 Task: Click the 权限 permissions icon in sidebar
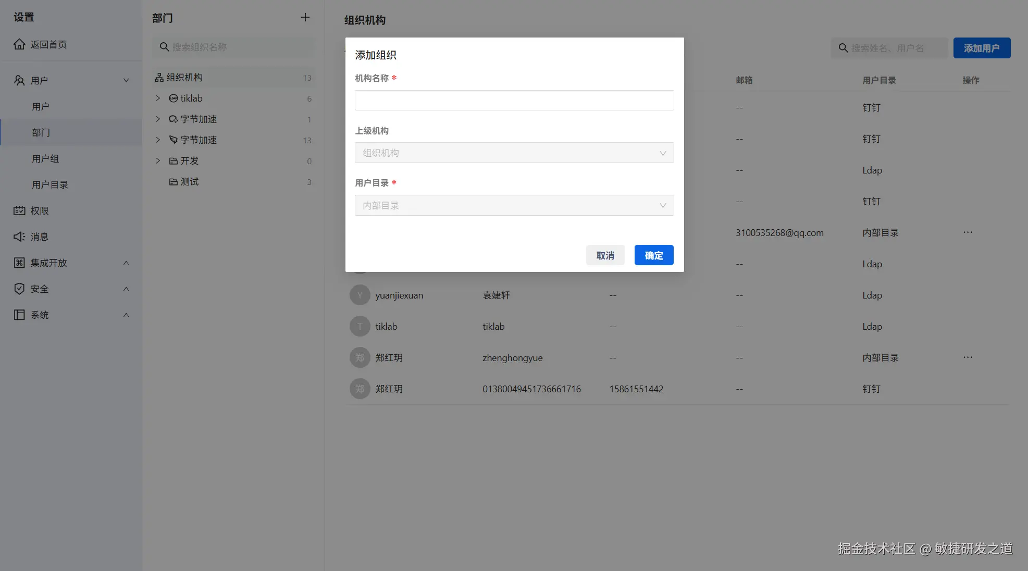(19, 210)
